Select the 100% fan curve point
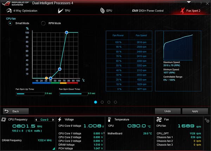Screen dimensions: 211x151 [x=66, y=32]
